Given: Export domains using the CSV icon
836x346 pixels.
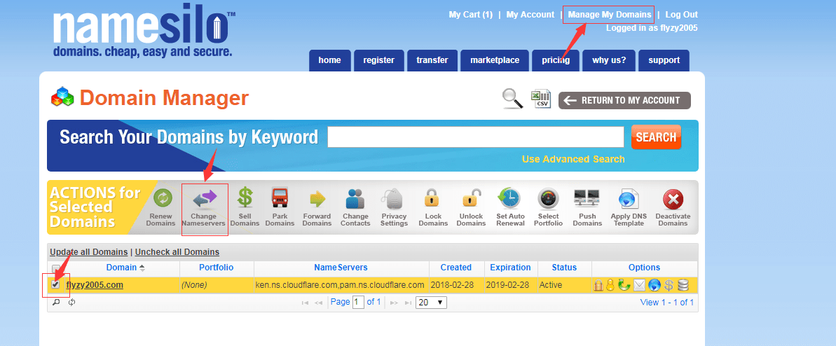Looking at the screenshot, I should [x=540, y=99].
